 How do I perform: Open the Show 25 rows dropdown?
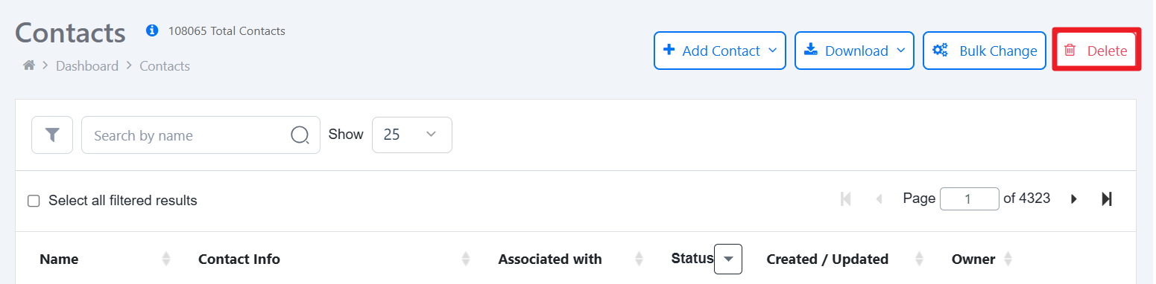coord(412,135)
